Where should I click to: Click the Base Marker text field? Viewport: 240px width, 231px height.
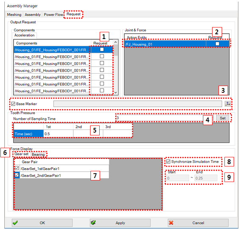click(138, 104)
